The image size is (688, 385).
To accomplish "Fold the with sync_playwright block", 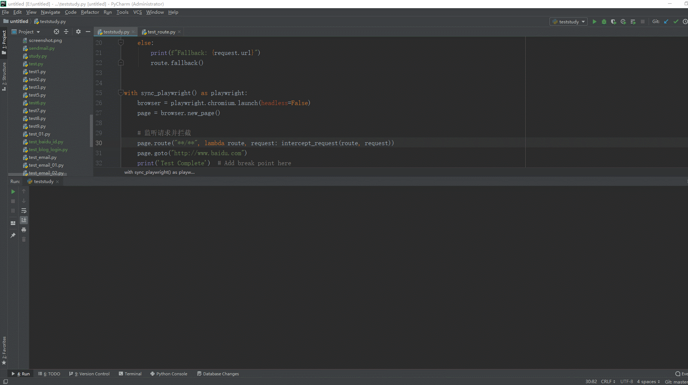I will tap(121, 93).
